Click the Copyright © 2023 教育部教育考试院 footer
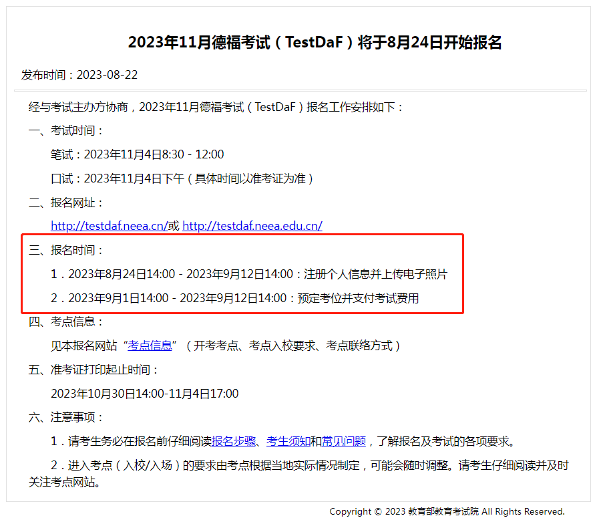The height and width of the screenshot is (524, 597). pos(447,511)
